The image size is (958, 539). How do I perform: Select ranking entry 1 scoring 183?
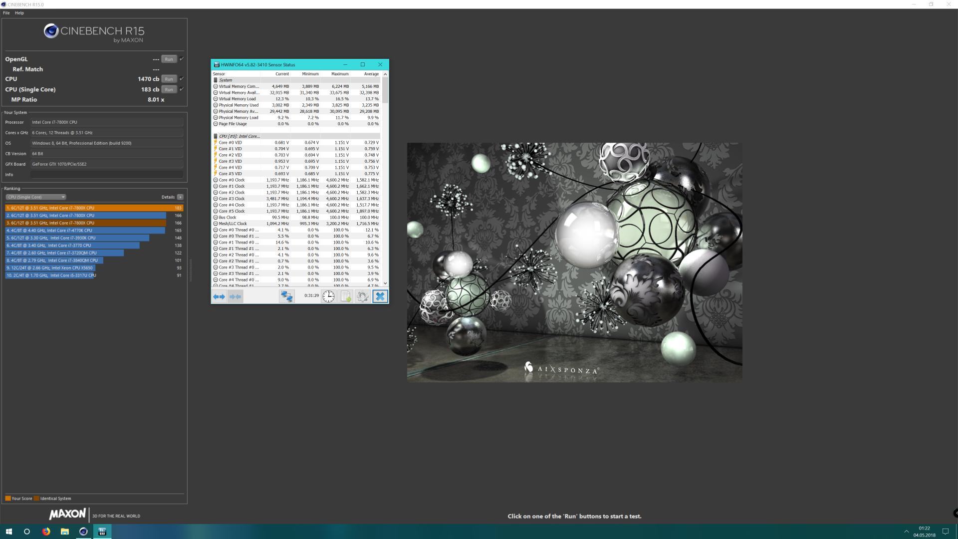pyautogui.click(x=94, y=208)
